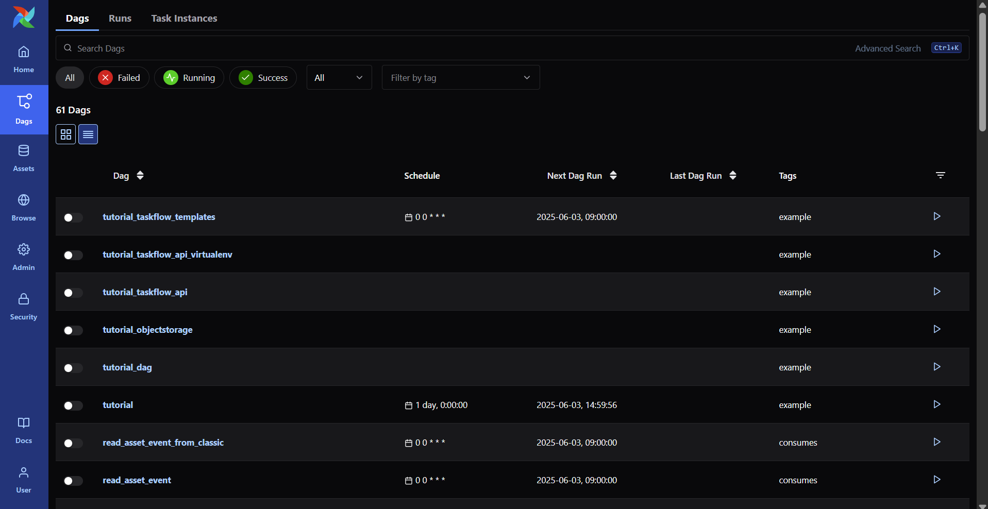This screenshot has height=509, width=988.
Task: Toggle pause for tutorial
Action: pos(73,405)
